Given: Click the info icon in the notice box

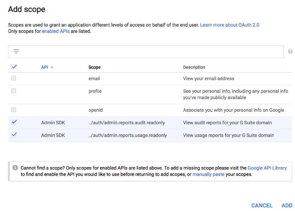Looking at the screenshot, I should click(15, 168).
